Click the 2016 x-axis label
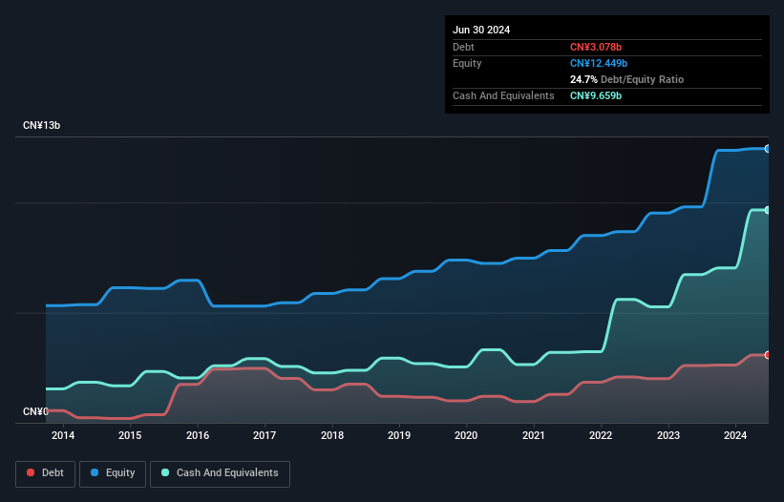This screenshot has width=784, height=502. click(198, 435)
